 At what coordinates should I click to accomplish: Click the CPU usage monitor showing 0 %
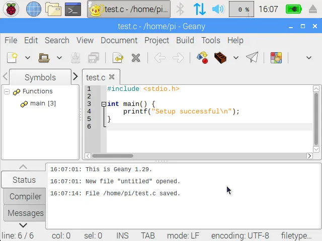(x=242, y=9)
